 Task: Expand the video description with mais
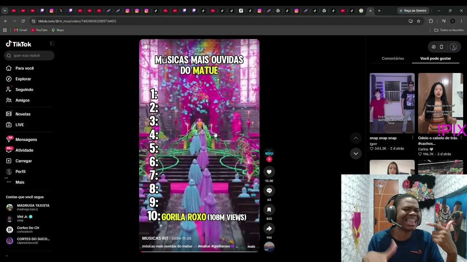251,246
